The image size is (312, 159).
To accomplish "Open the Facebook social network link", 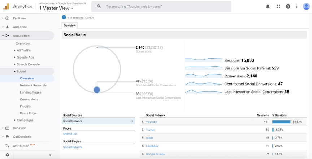I will tap(152, 146).
